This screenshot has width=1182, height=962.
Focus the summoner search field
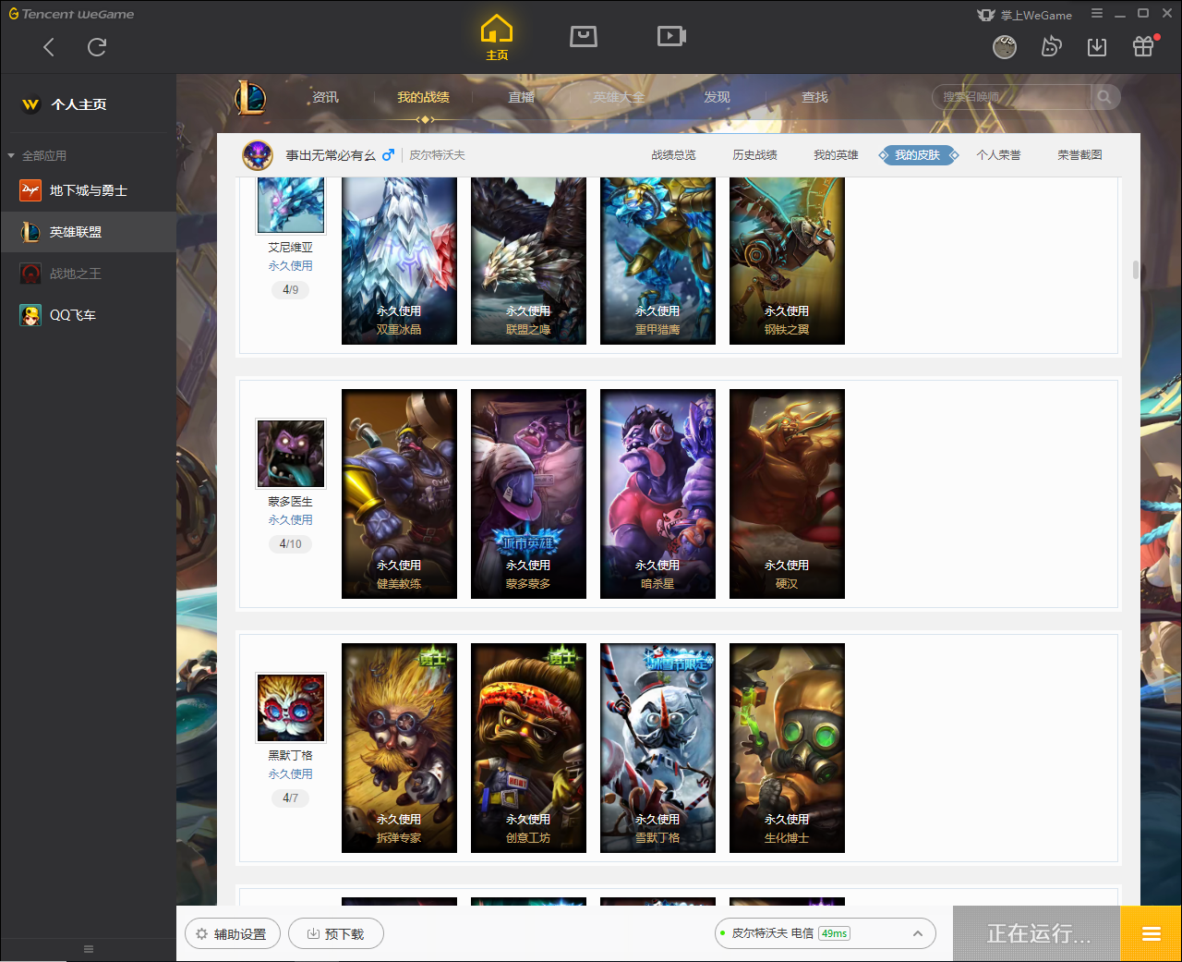click(x=1011, y=97)
